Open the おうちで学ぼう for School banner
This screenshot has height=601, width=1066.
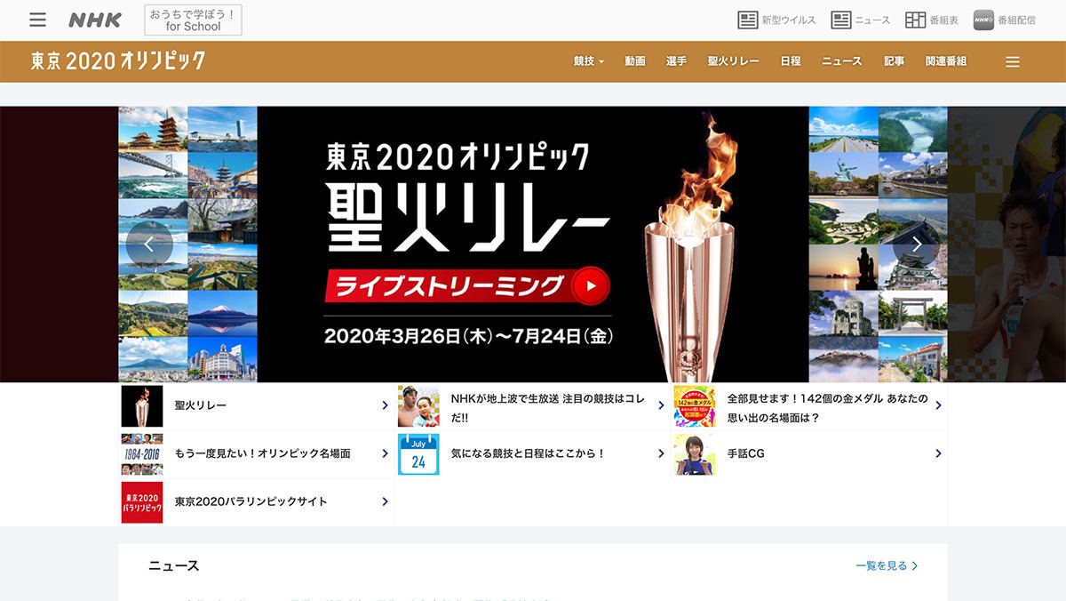coord(193,20)
